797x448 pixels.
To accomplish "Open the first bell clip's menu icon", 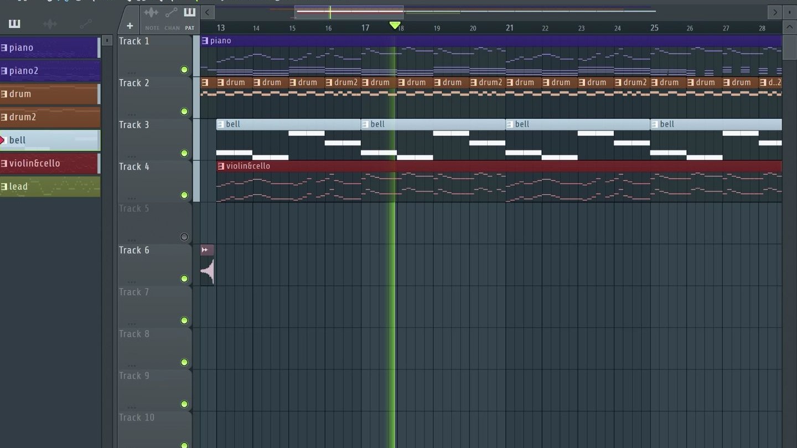I will tap(221, 124).
